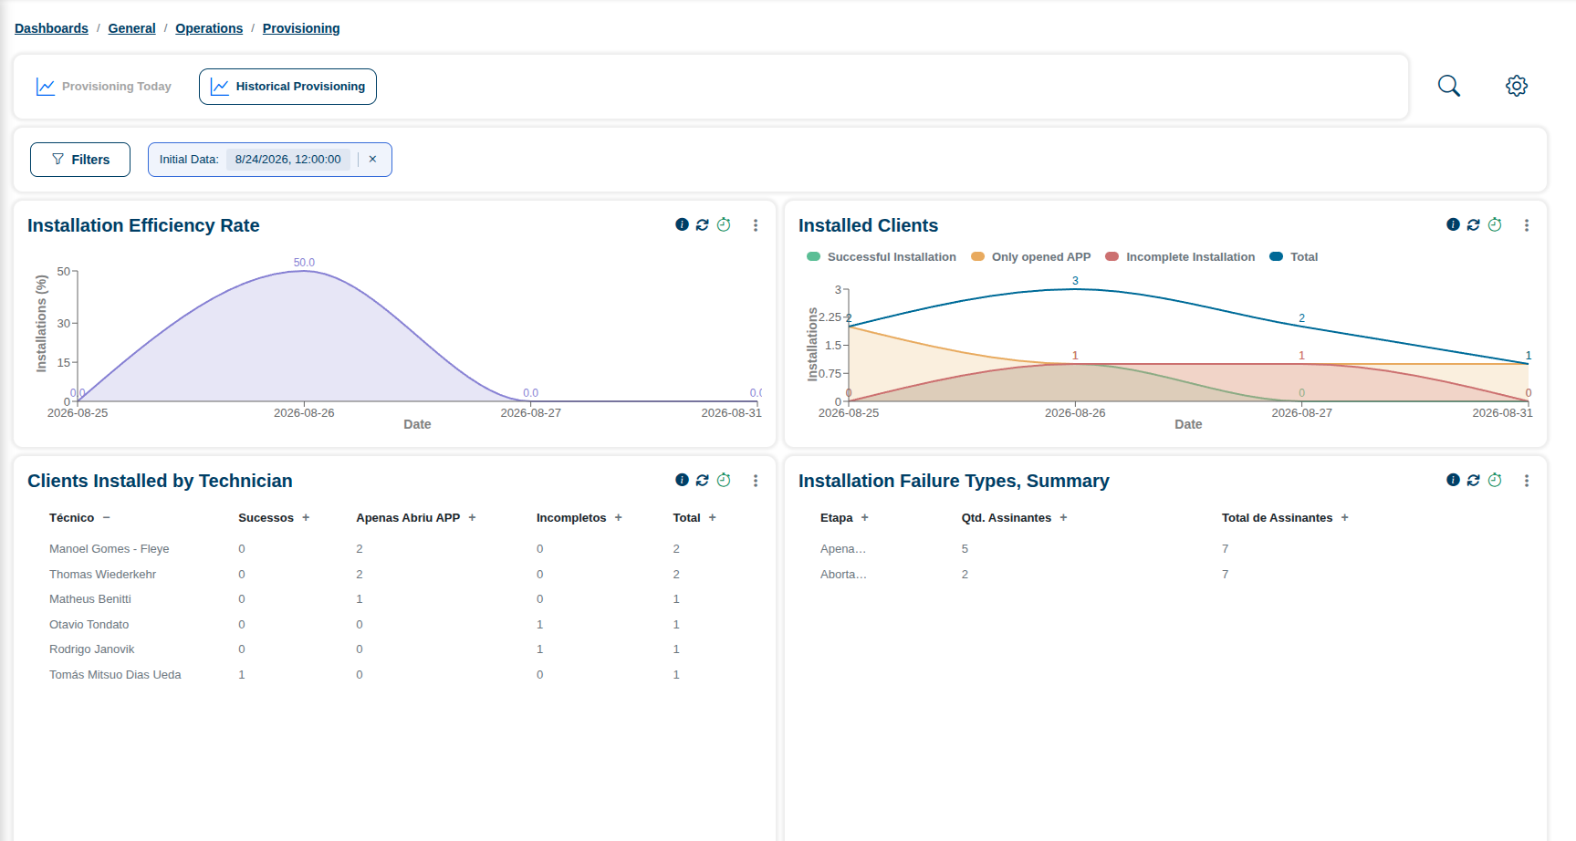Remove the Initial Data filter chip

pyautogui.click(x=372, y=159)
